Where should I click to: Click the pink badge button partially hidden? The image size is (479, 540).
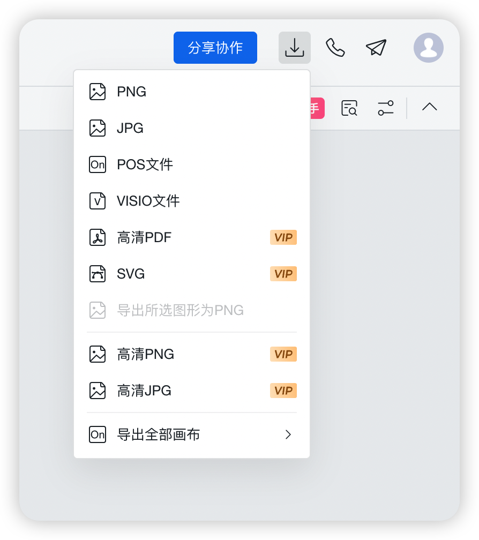317,108
